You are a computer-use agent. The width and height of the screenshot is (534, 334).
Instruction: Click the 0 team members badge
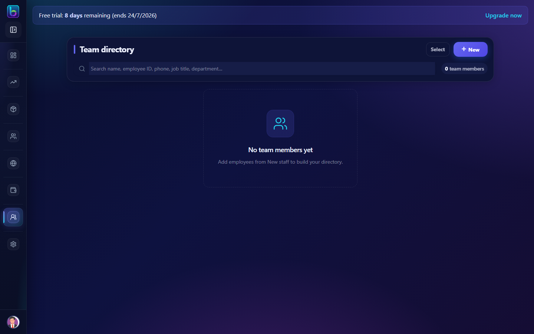[464, 69]
